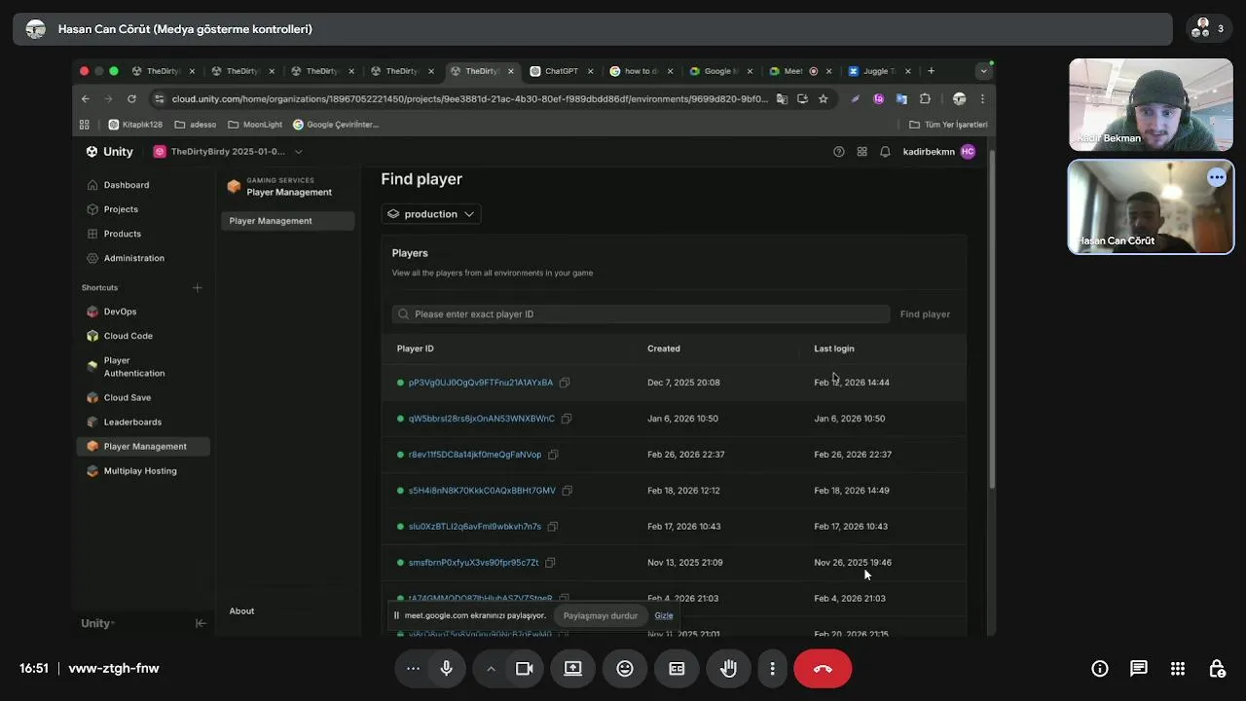Image resolution: width=1246 pixels, height=701 pixels.
Task: Open player qW5bbrsI28rs8jxOnAN53WNXBWnC
Action: 481,419
